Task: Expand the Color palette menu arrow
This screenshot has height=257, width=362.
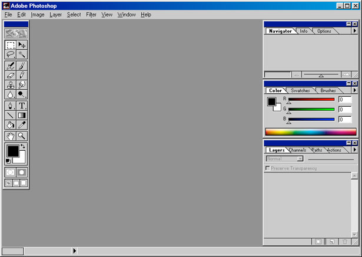Action: [354, 90]
